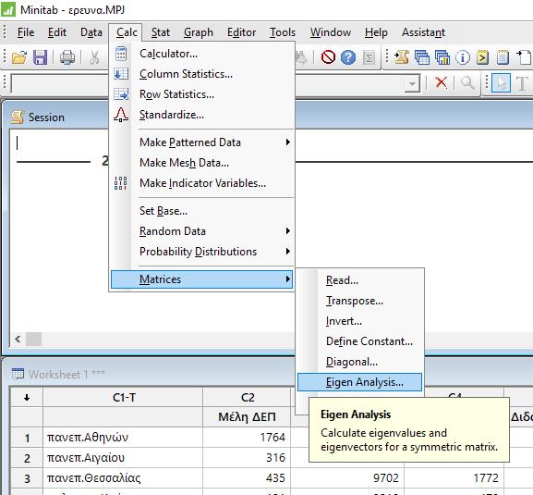The height and width of the screenshot is (495, 533).
Task: Click cell πανεπ.Αθηνών in row 1
Action: 123,437
